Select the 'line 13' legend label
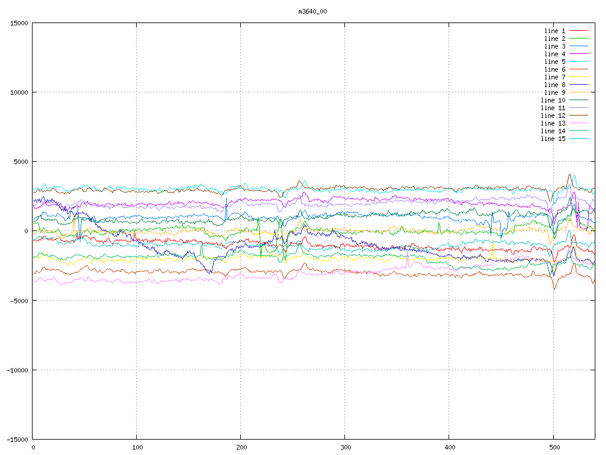This screenshot has height=455, width=606. tap(553, 123)
